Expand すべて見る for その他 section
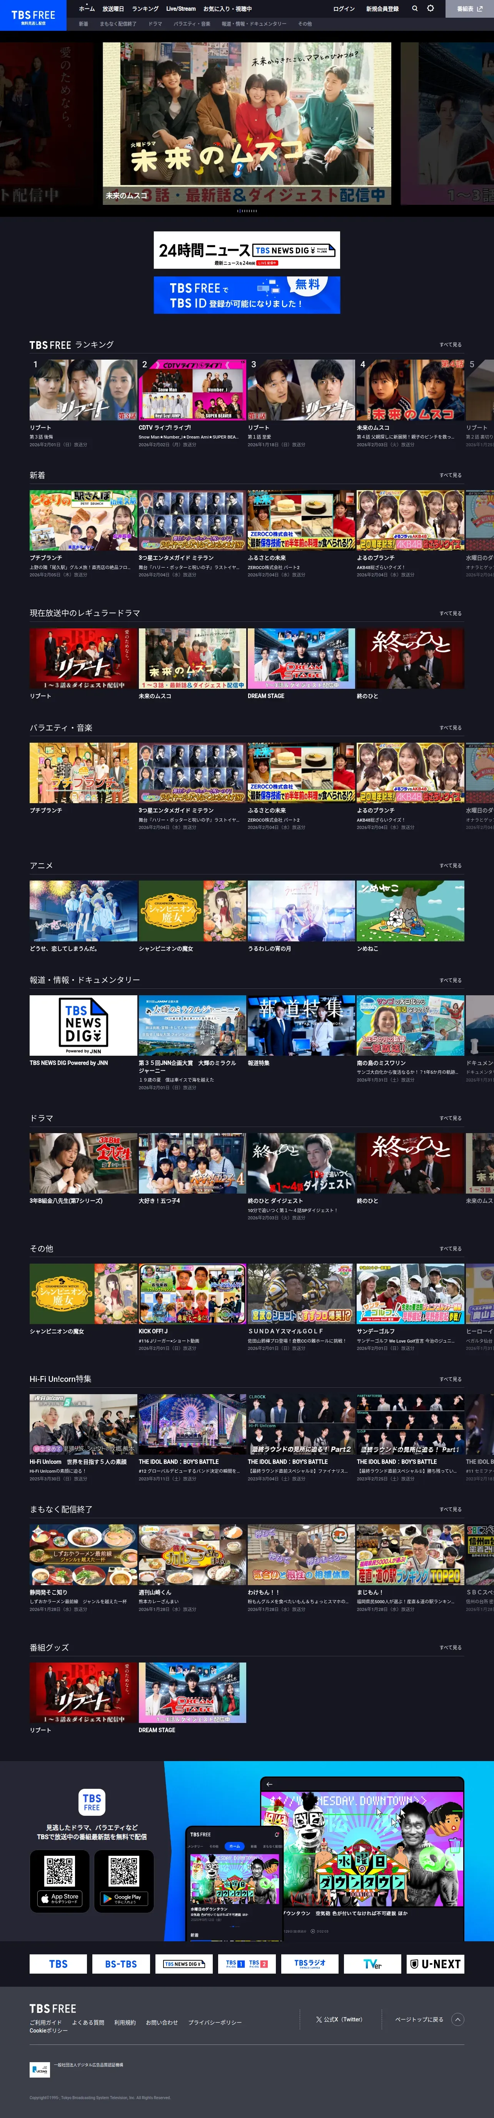The width and height of the screenshot is (494, 2118). coord(451,1249)
